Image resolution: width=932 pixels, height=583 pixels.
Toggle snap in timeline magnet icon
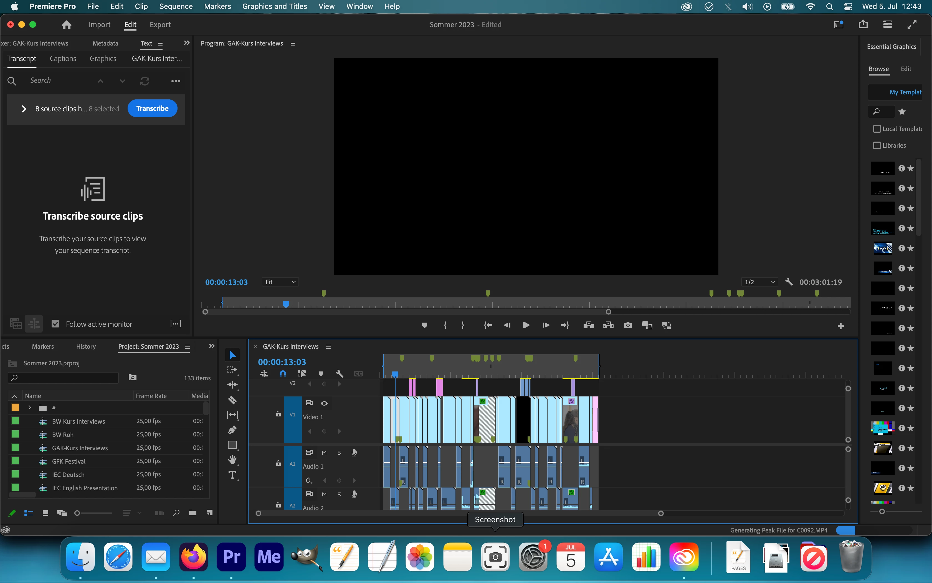283,374
